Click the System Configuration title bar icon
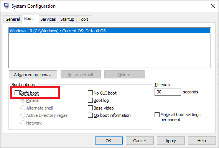Screen dimensions: 219x148 coord(6,6)
